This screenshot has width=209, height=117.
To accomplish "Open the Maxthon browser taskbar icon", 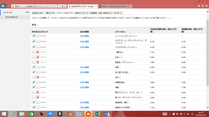I will click(50, 114).
